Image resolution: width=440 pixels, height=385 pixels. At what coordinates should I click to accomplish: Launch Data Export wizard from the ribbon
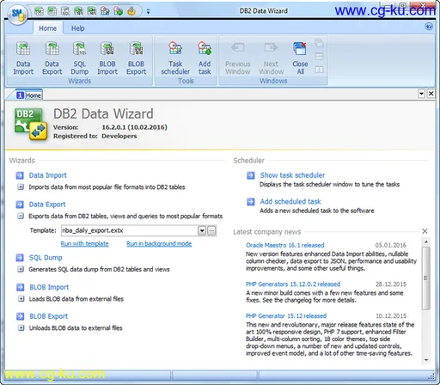[x=52, y=58]
